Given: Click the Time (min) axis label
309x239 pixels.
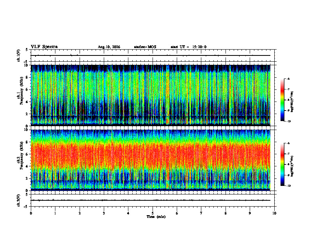Looking at the screenshot, I should [156, 217].
